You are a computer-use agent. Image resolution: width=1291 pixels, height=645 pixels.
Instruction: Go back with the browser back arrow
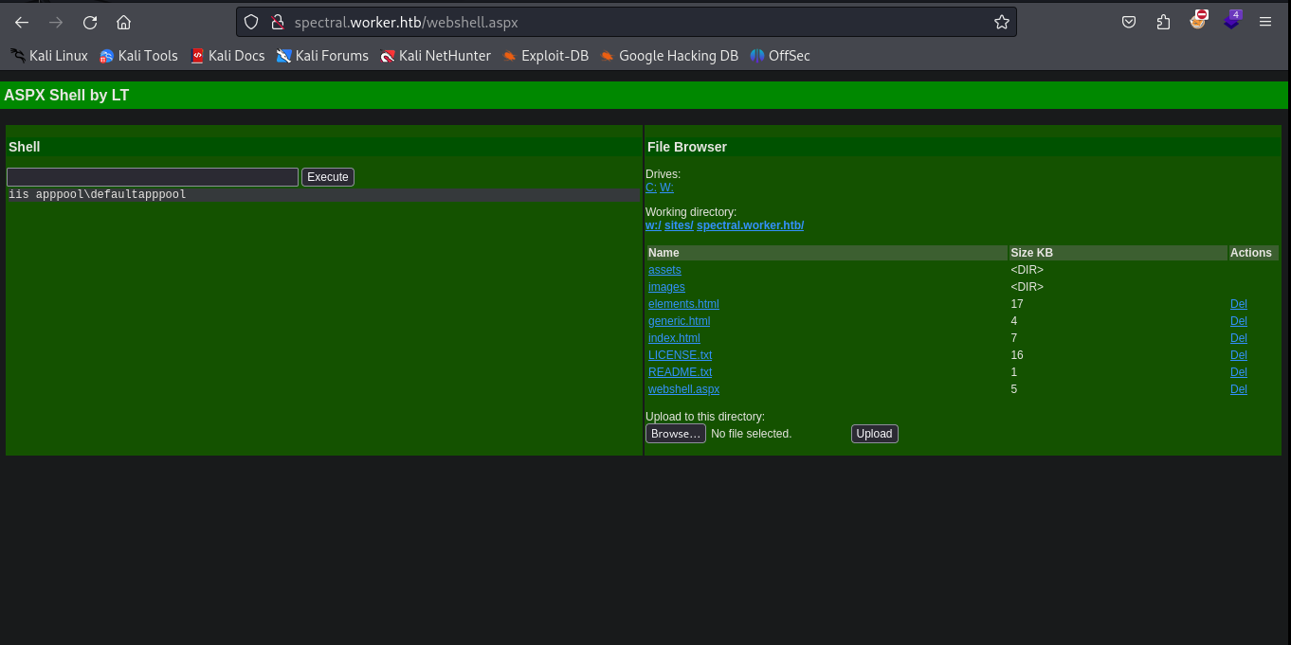[22, 23]
